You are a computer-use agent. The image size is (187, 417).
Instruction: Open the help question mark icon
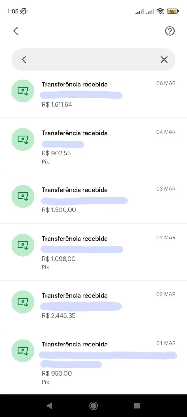tap(170, 31)
